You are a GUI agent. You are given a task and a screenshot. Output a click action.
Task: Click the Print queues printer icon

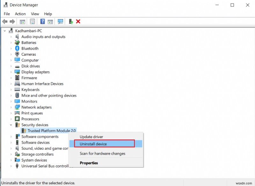click(17, 113)
